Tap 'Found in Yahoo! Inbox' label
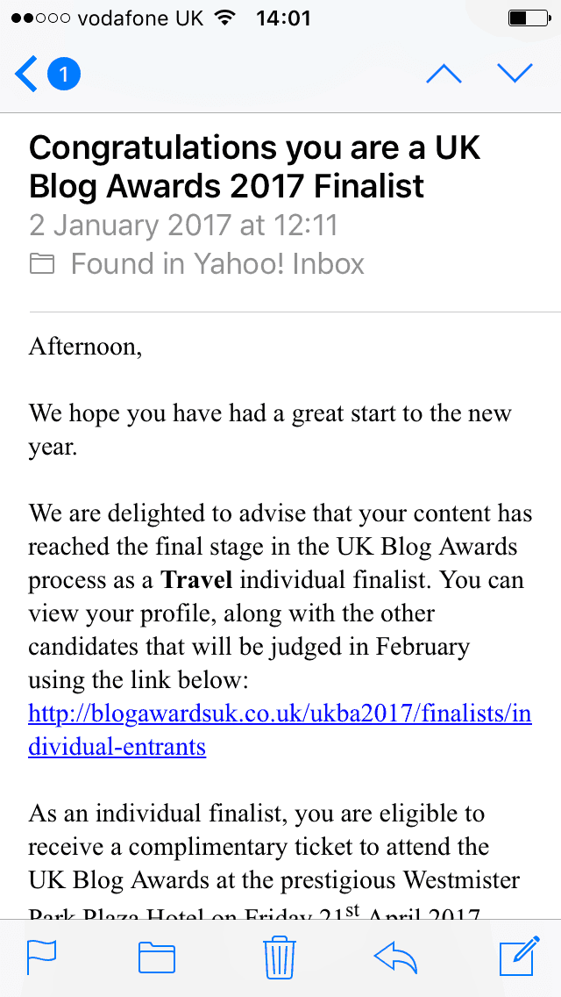The height and width of the screenshot is (997, 561). coord(218,264)
